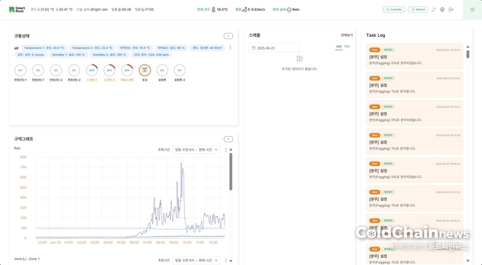Open the Rad chart period dropdown
Screen dimensions: 482x265
[x=196, y=150]
